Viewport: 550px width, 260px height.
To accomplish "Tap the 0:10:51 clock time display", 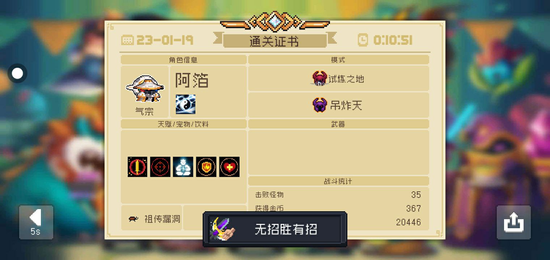I will [385, 40].
